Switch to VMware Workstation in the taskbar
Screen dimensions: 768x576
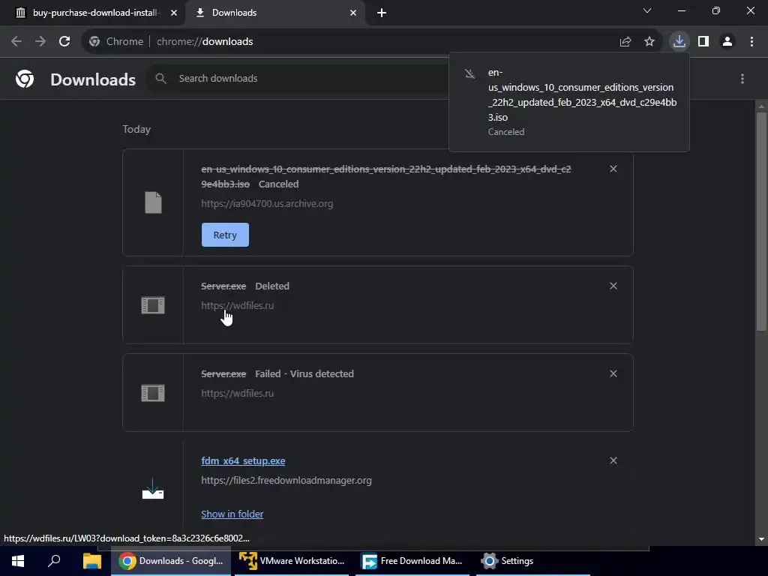click(292, 561)
